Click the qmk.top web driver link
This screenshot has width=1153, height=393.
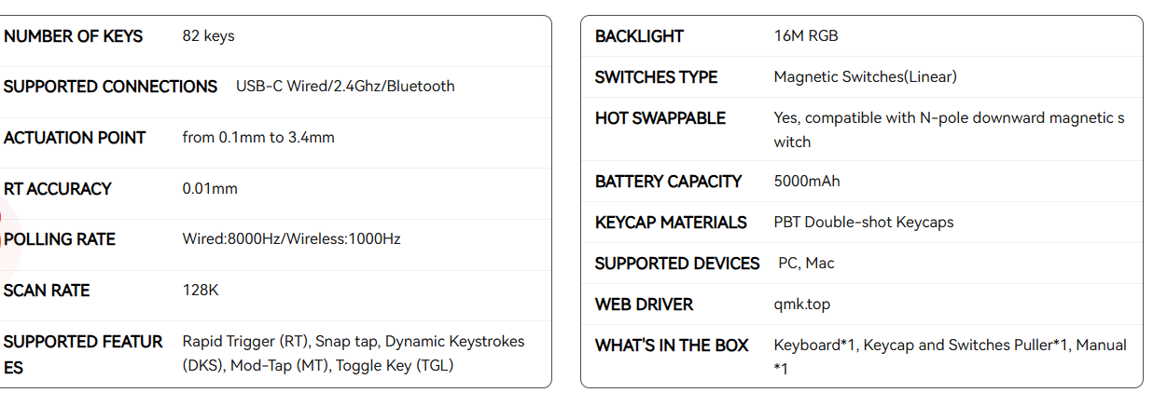[802, 305]
